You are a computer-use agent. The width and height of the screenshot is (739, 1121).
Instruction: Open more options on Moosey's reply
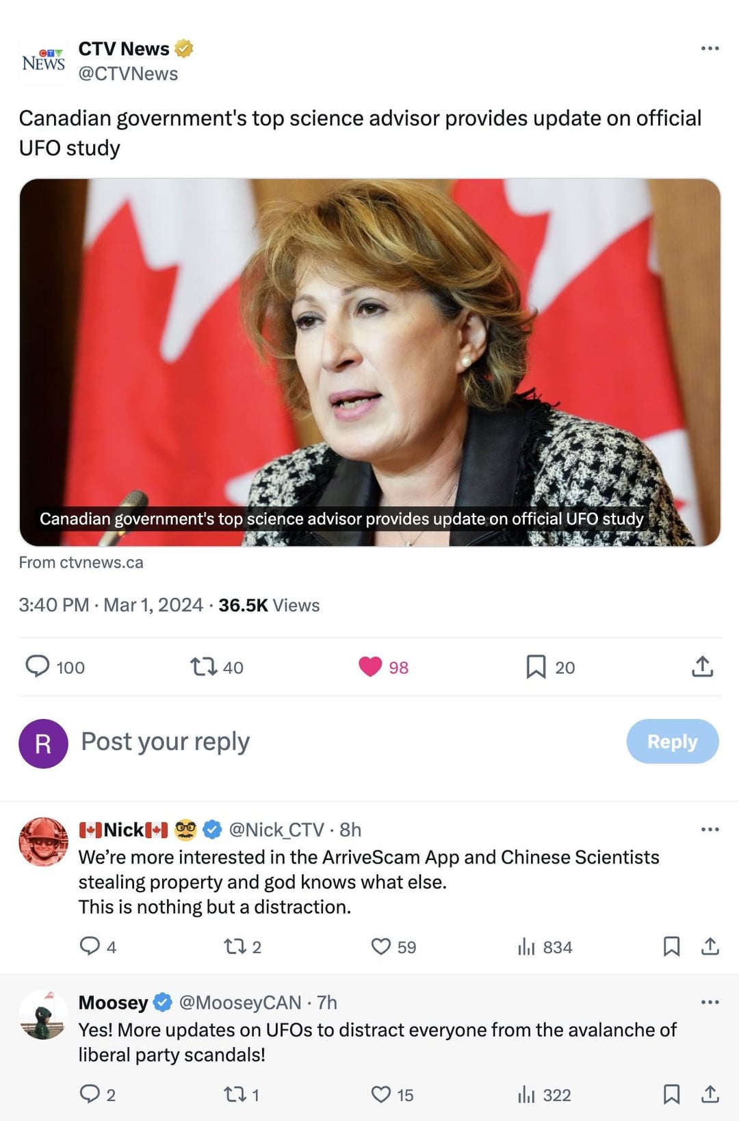click(x=710, y=1003)
